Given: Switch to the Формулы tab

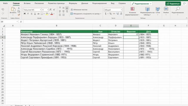Looking at the screenshot, I should (73, 3).
